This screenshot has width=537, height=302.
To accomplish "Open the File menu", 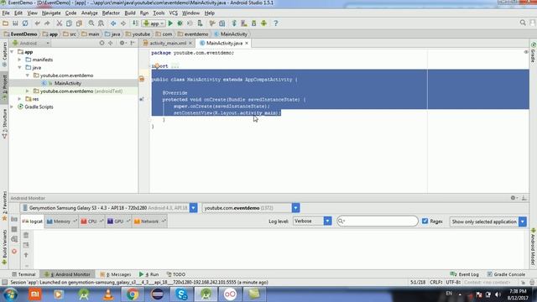I will point(6,13).
